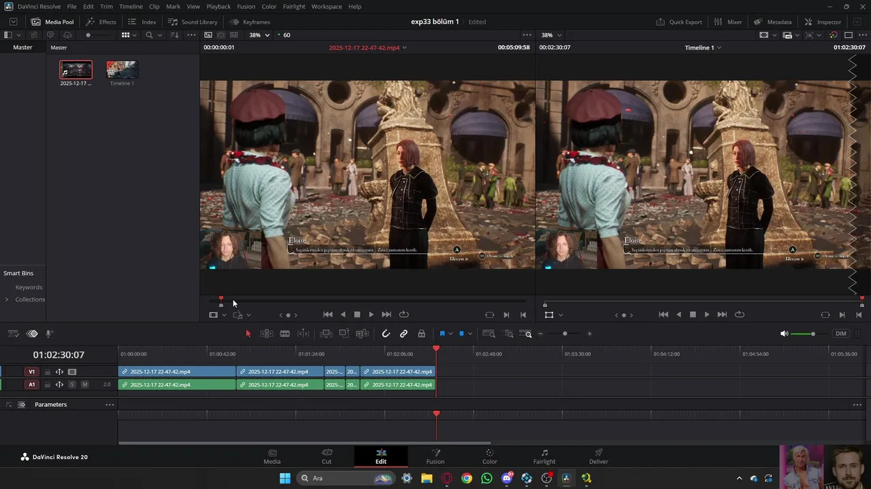
Task: Open the Parameters panel options menu
Action: point(110,405)
